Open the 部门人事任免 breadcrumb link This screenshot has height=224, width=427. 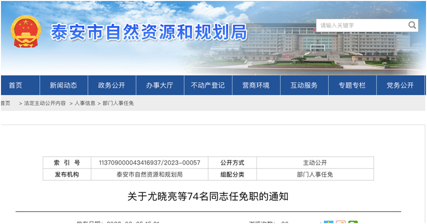tap(118, 103)
